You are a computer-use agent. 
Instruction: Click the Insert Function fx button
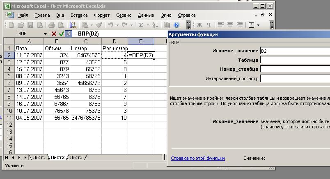coord(69,34)
